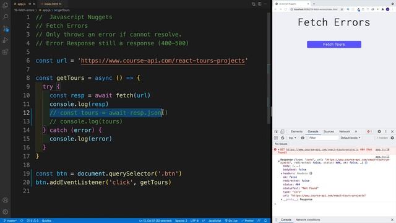The image size is (396, 223).
Task: Close the DevTools bottom drawer
Action: pos(392,220)
